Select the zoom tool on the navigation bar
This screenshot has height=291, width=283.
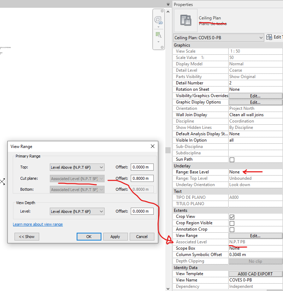[x=158, y=35]
